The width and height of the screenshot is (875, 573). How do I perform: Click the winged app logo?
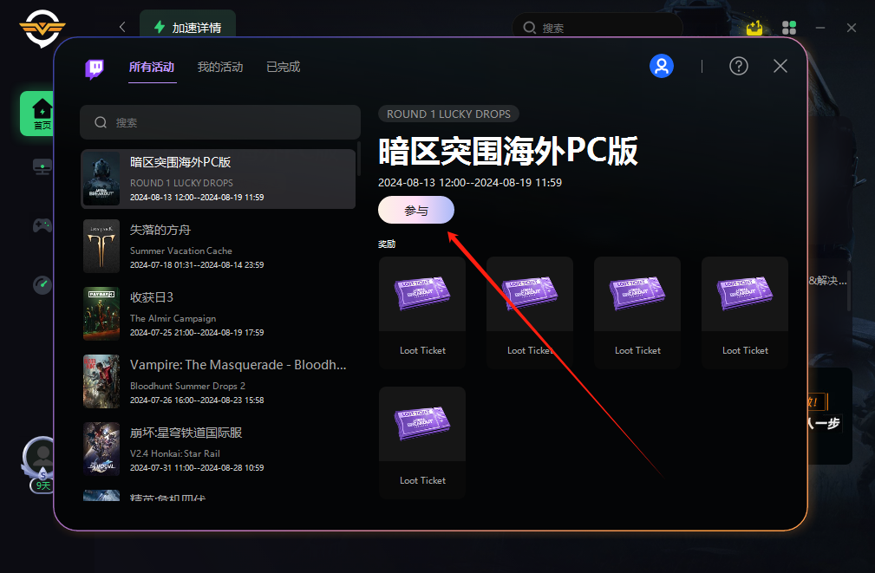click(42, 28)
